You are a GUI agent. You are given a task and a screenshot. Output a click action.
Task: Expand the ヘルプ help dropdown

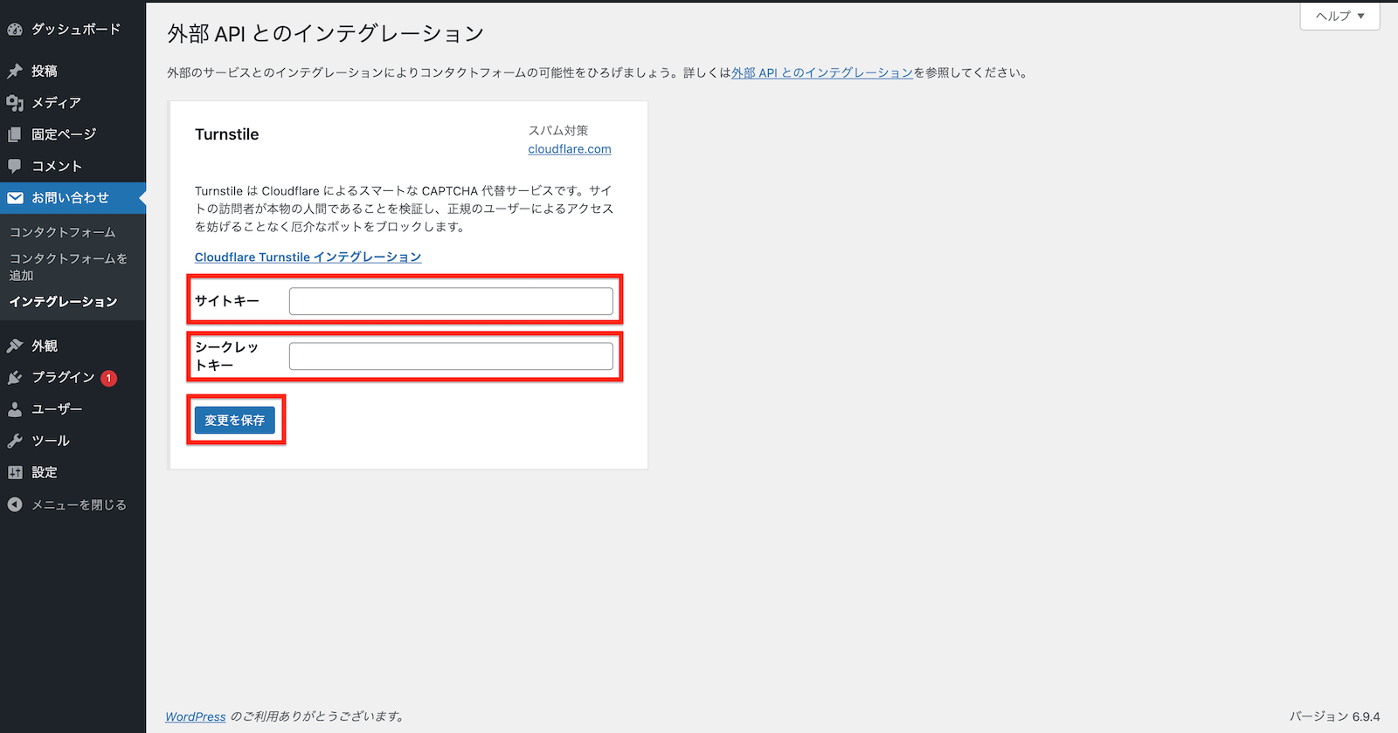1339,16
